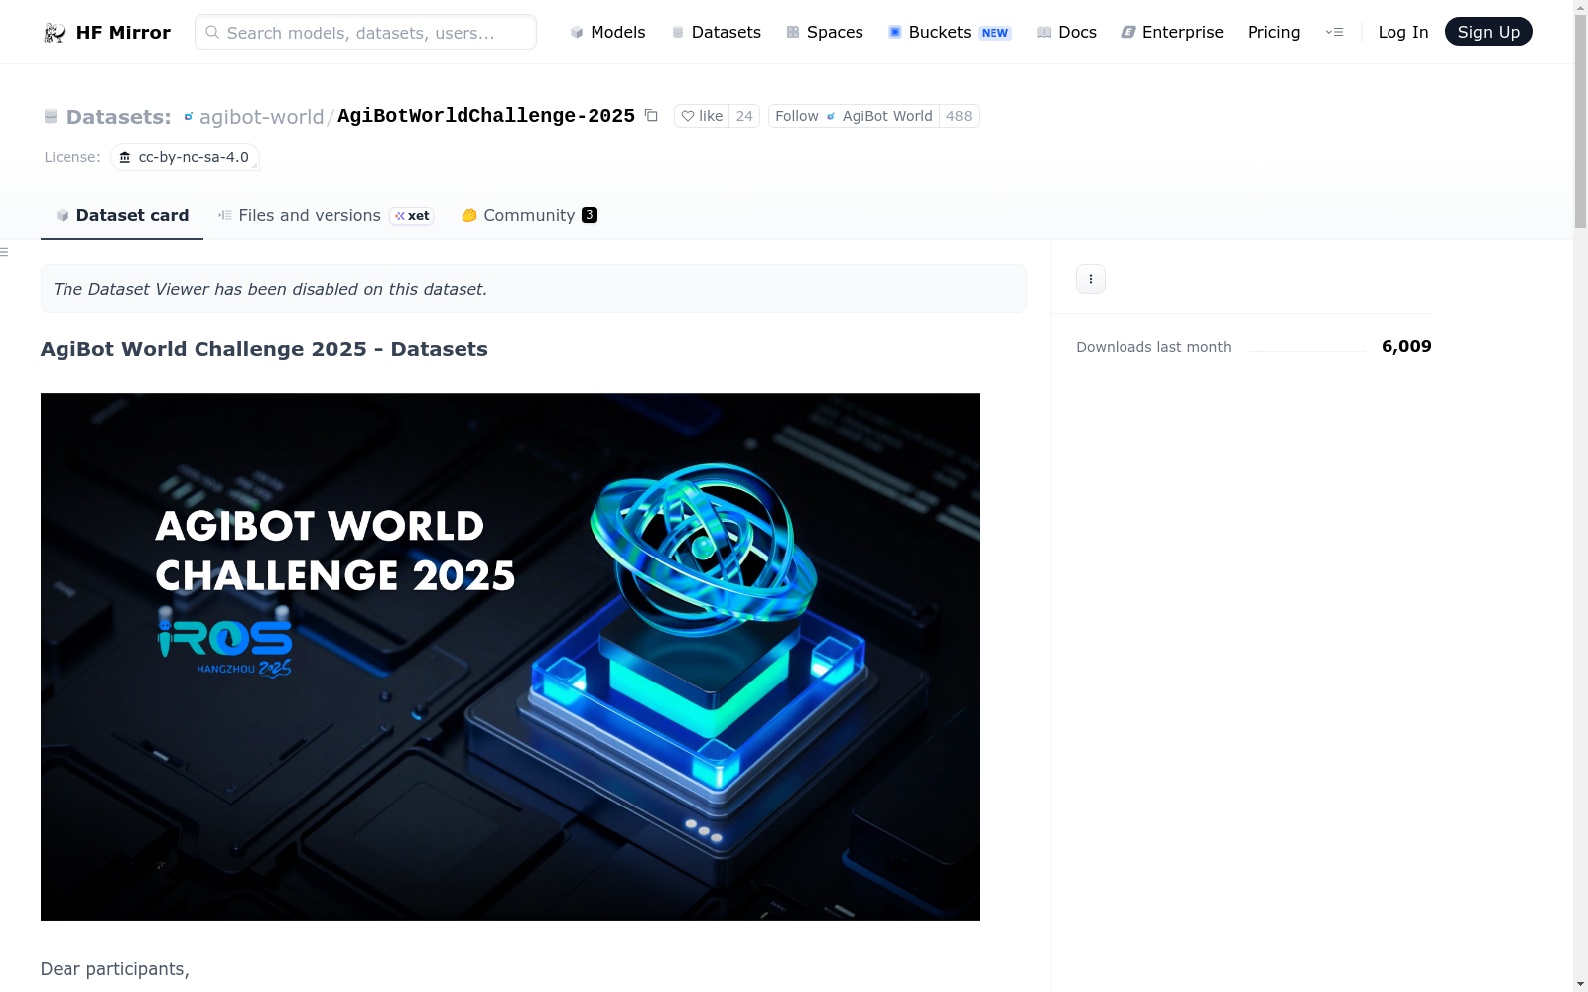Focus the search models, datasets, users field
1588x992 pixels.
[365, 32]
